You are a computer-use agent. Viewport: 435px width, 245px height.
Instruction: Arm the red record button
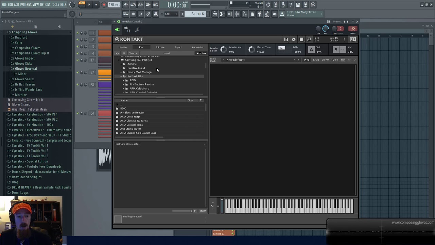click(104, 5)
